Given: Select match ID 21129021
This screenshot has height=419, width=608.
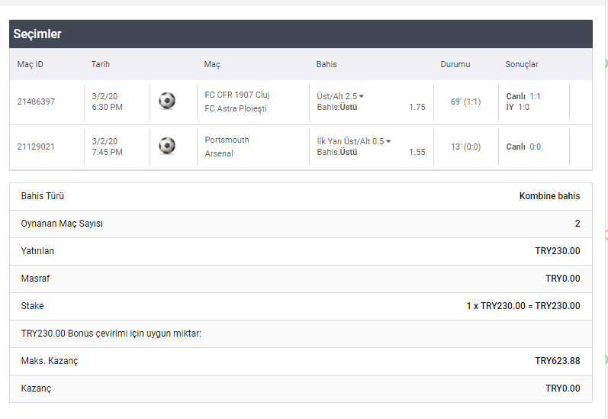Looking at the screenshot, I should [36, 147].
